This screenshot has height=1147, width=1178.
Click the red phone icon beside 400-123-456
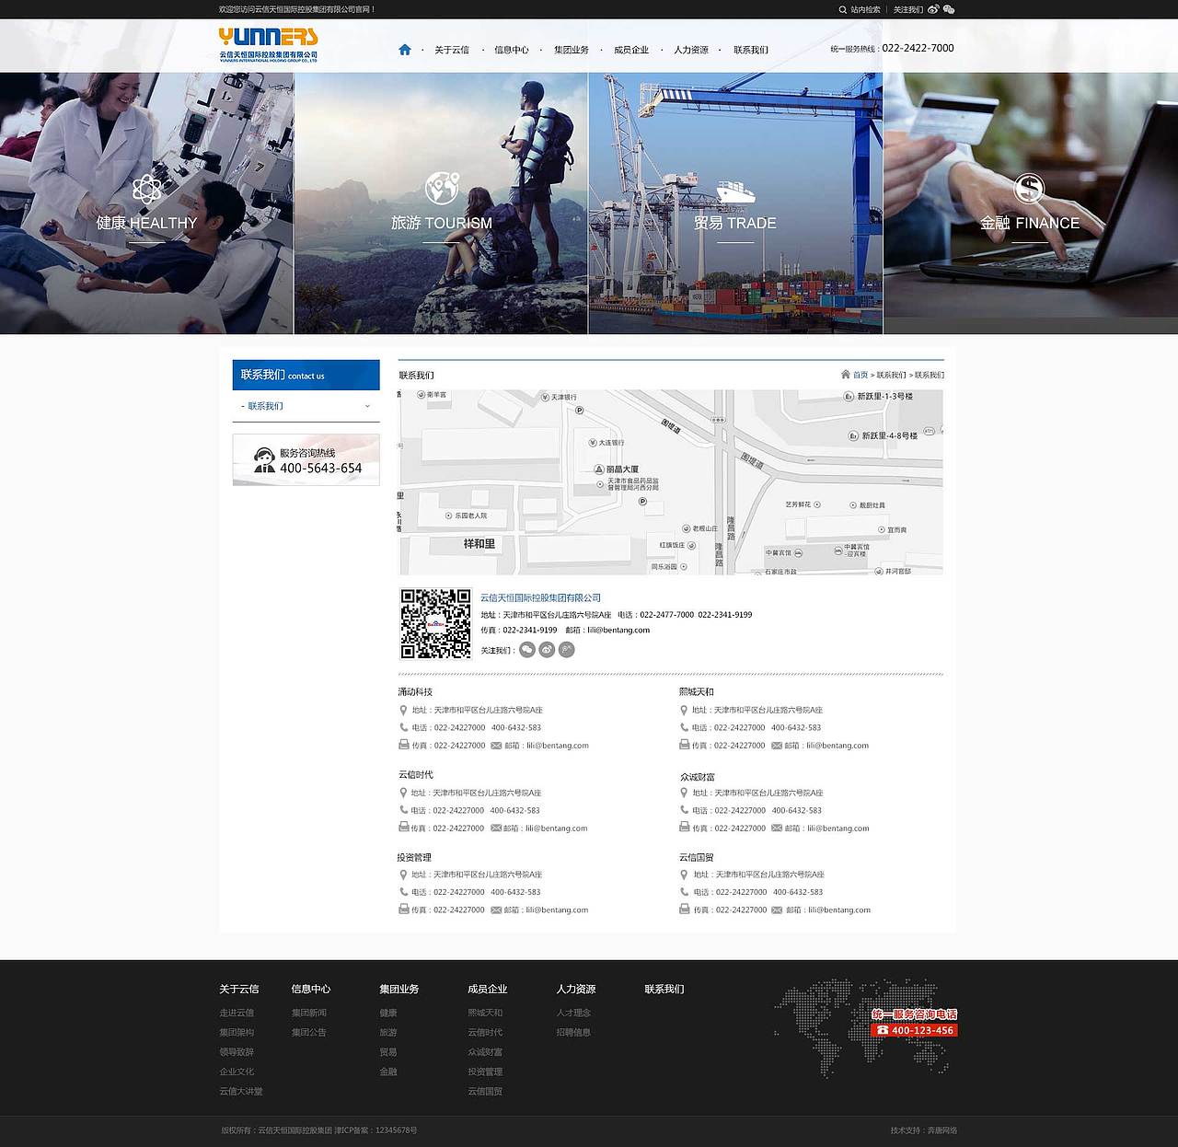click(x=883, y=1030)
